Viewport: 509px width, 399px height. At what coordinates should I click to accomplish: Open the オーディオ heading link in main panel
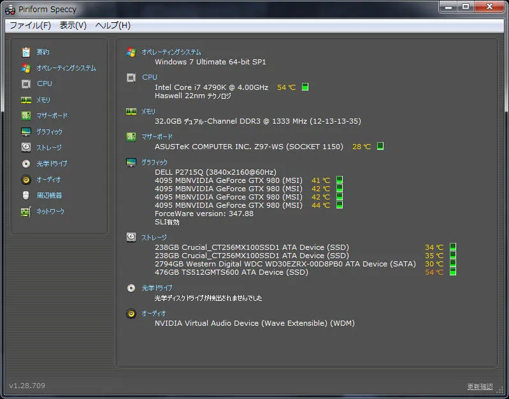tap(154, 313)
